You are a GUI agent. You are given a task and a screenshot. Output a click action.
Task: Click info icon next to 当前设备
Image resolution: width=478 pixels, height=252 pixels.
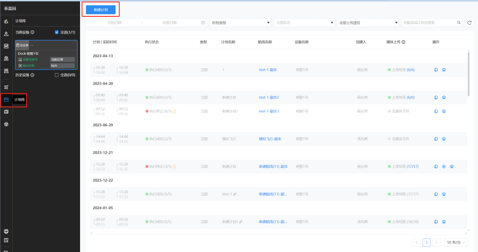click(32, 32)
